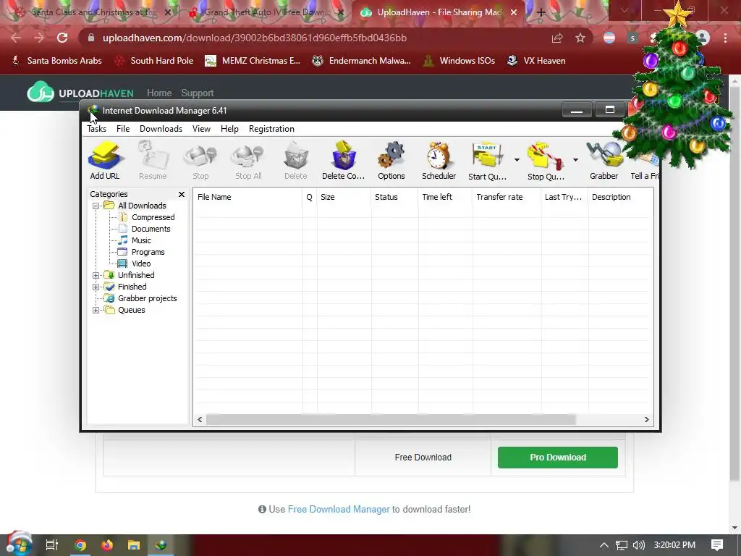741x556 pixels.
Task: Open the Santa Bombs Arabs bookmark
Action: pyautogui.click(x=56, y=61)
